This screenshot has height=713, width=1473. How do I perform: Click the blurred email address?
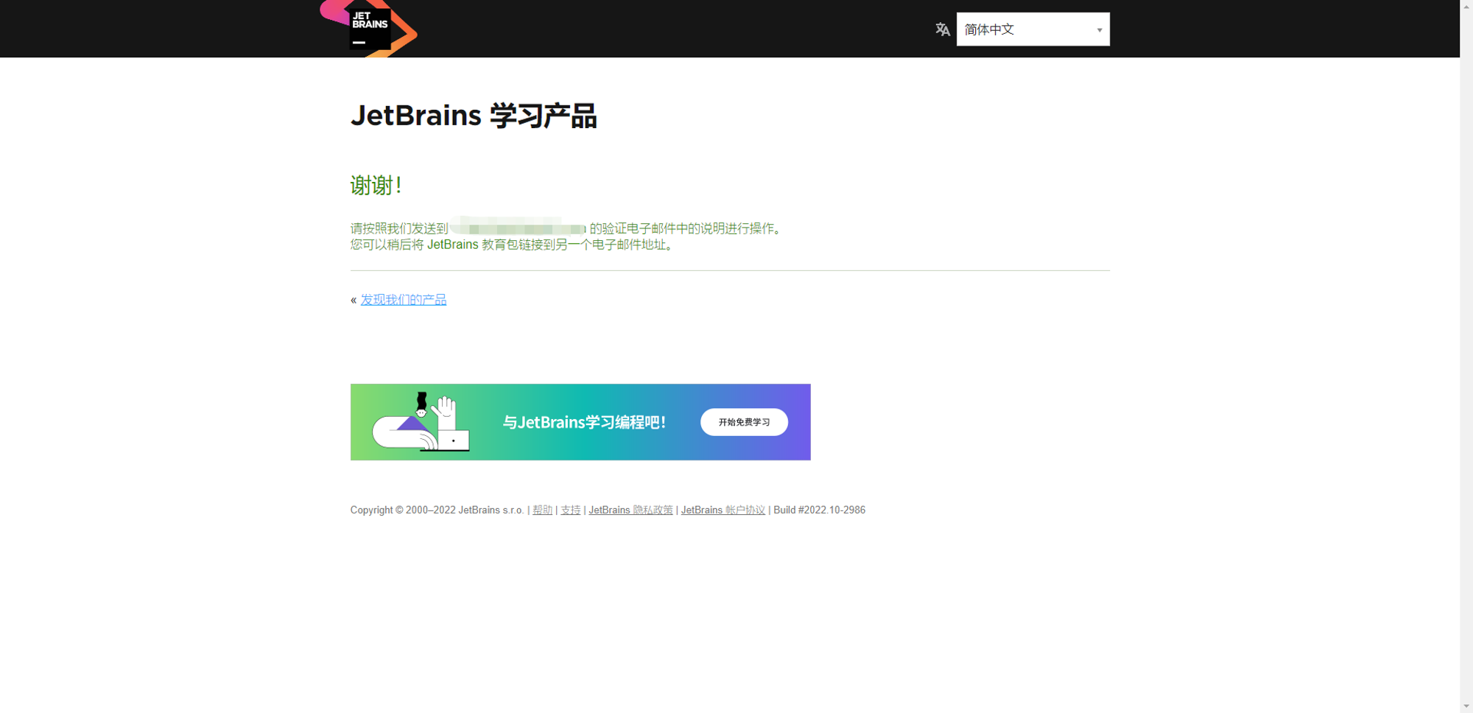[x=517, y=228]
